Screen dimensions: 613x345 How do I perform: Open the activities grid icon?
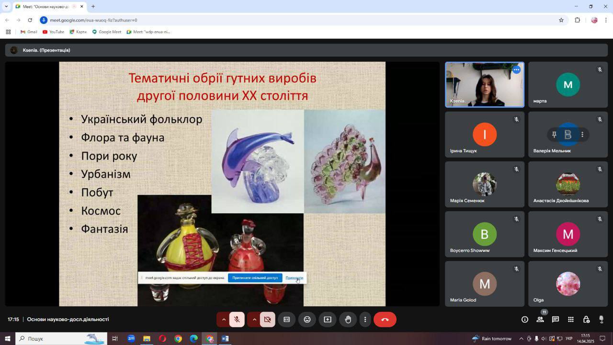tap(571, 320)
